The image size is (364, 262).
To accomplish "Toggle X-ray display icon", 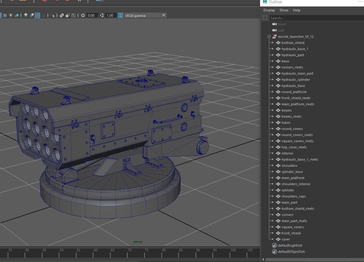I will coord(61,15).
